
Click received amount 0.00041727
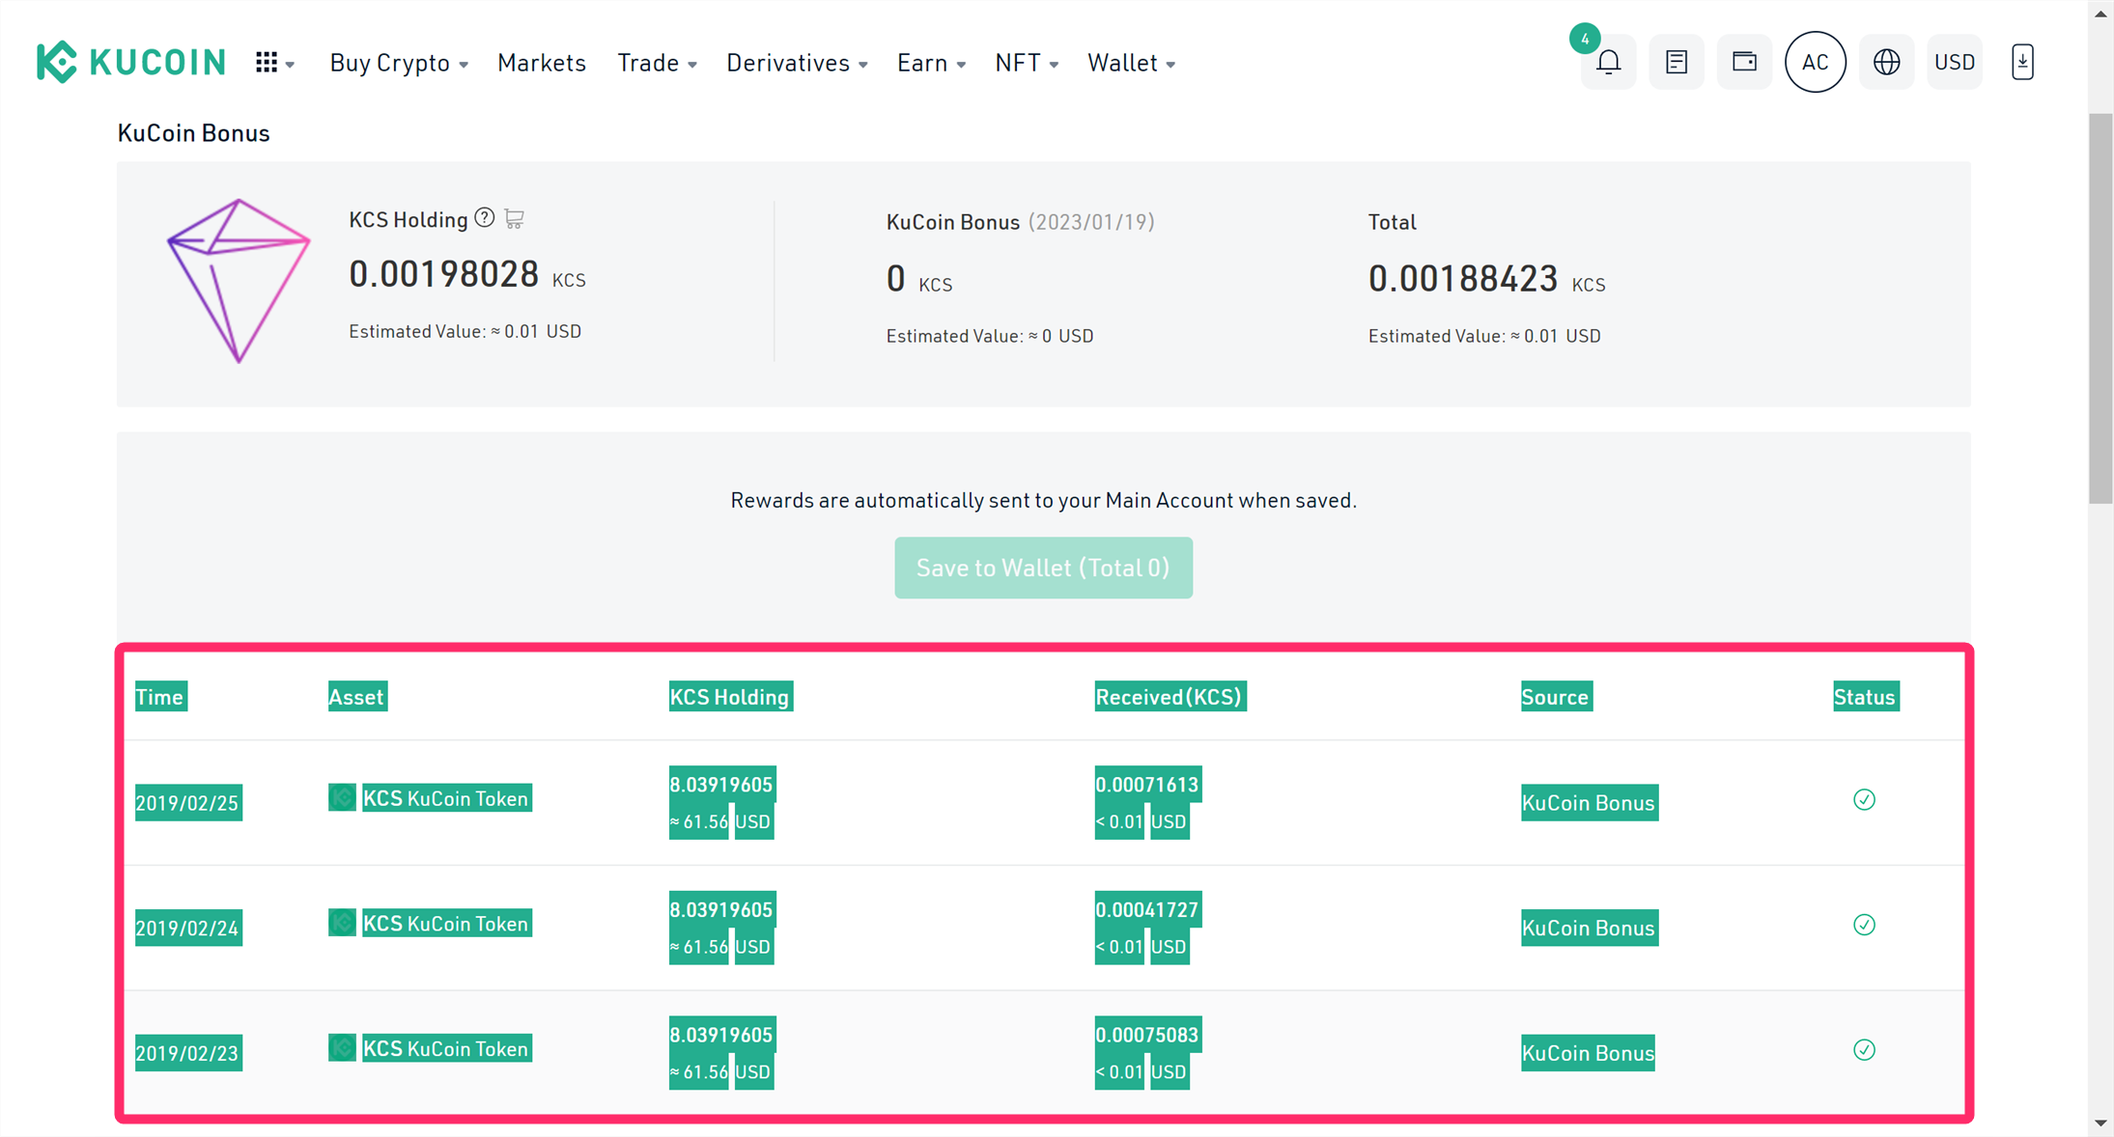(1147, 909)
